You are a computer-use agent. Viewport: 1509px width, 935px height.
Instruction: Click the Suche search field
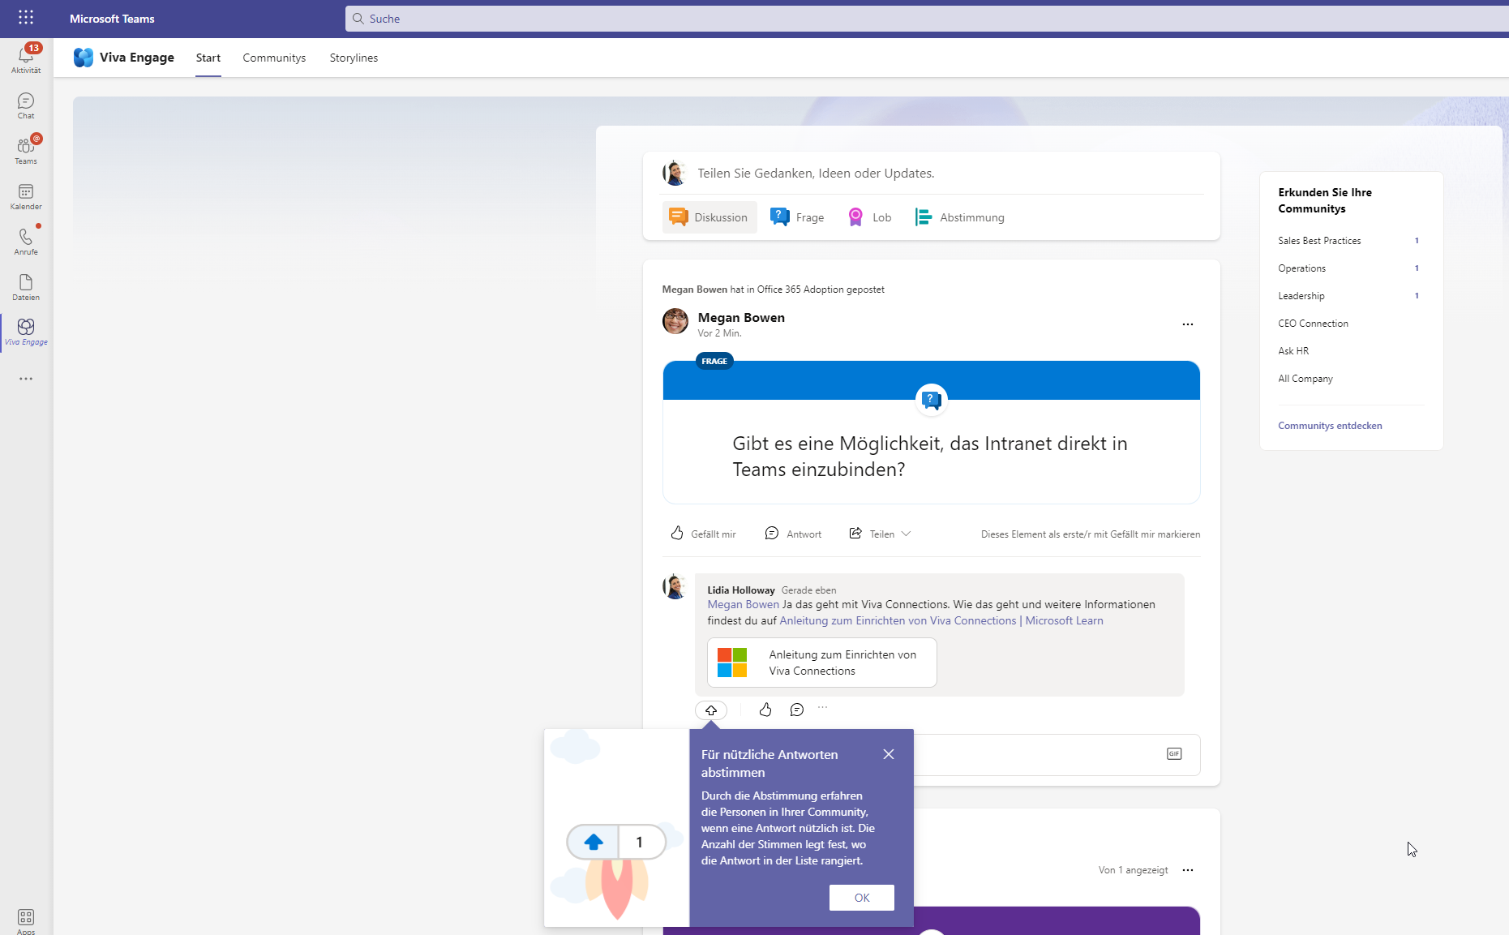click(x=924, y=19)
